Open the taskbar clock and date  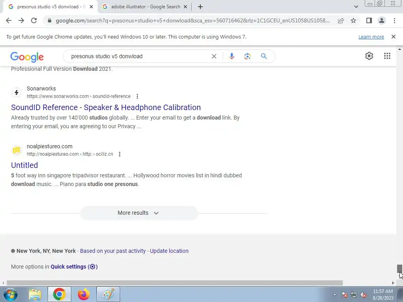[383, 295]
